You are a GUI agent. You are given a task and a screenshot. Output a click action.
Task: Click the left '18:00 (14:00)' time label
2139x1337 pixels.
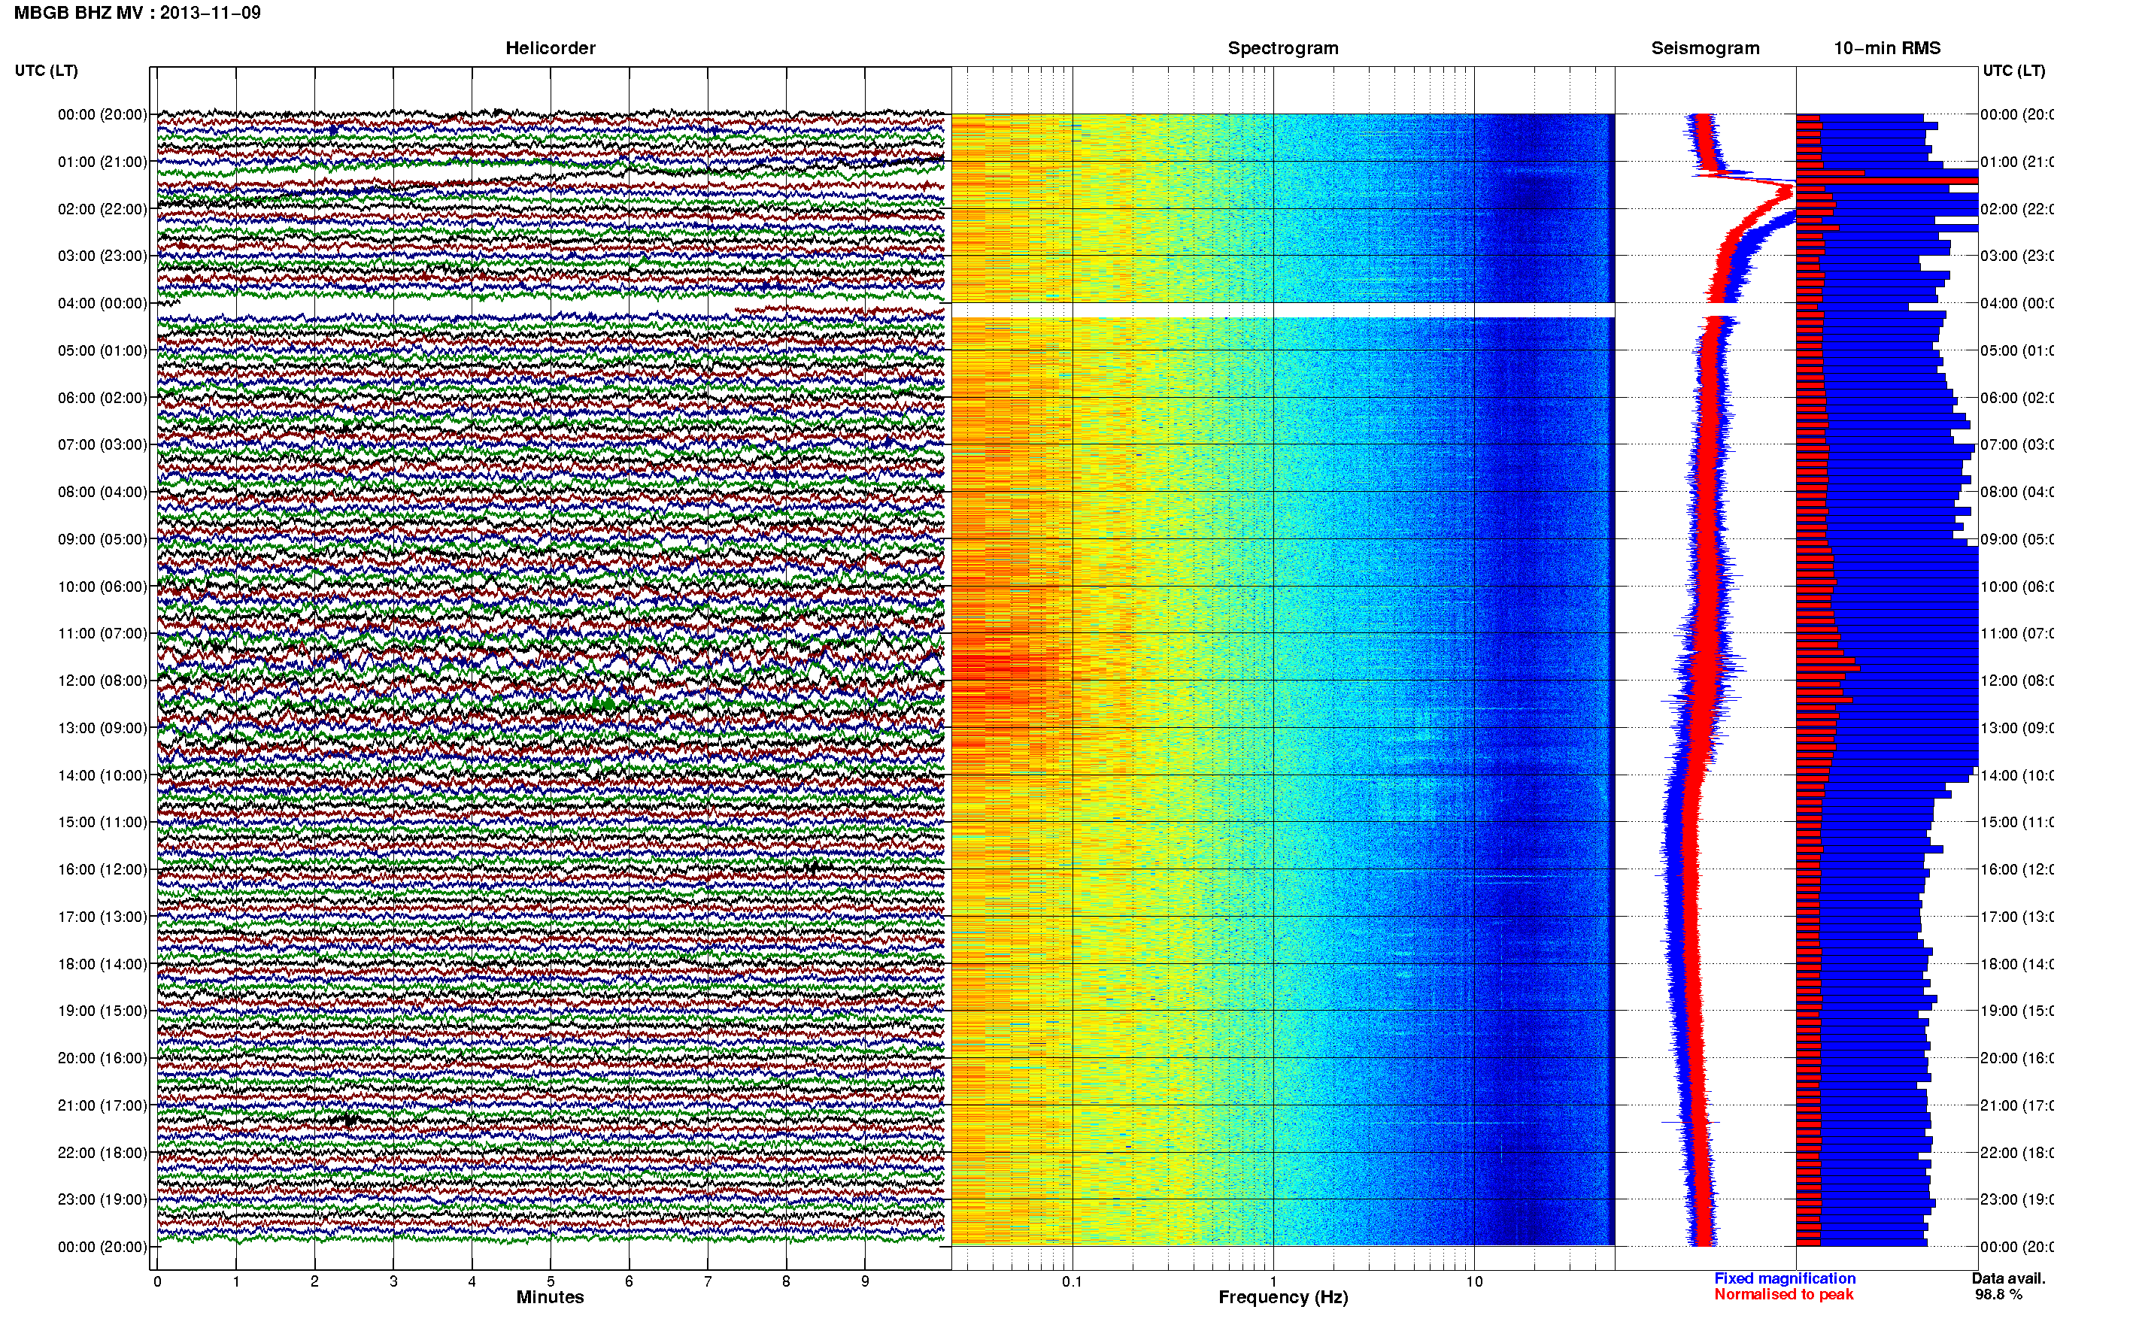tap(102, 964)
